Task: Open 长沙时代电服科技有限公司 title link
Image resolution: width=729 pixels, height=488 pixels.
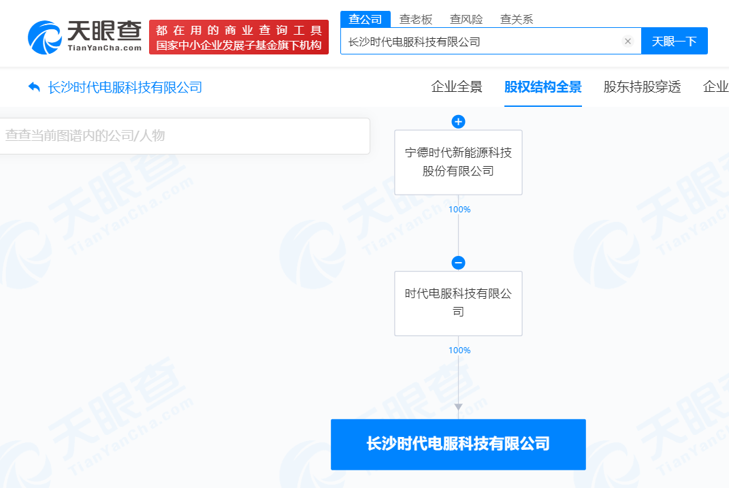Action: pyautogui.click(x=125, y=87)
